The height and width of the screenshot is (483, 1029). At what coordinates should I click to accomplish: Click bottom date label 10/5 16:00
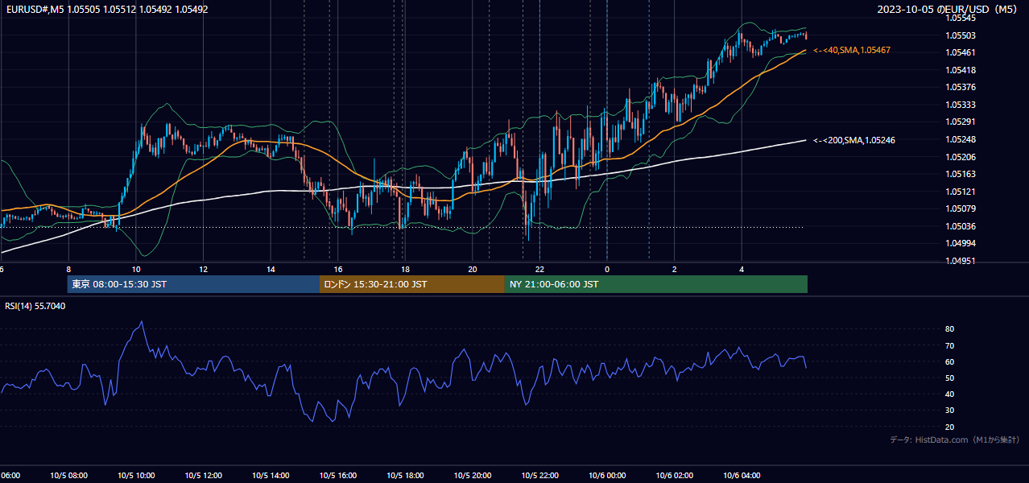coord(338,476)
